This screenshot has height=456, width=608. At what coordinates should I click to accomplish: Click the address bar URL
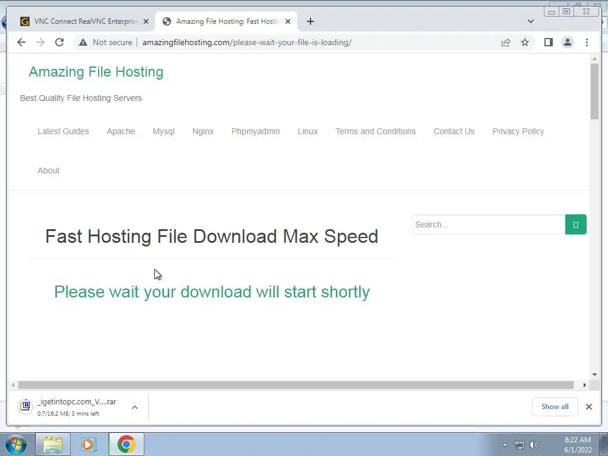click(246, 42)
